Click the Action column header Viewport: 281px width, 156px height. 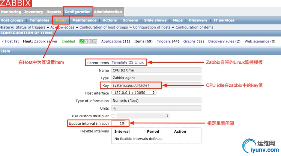[180, 132]
